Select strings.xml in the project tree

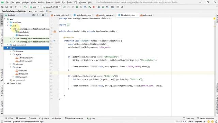[x=21, y=74]
